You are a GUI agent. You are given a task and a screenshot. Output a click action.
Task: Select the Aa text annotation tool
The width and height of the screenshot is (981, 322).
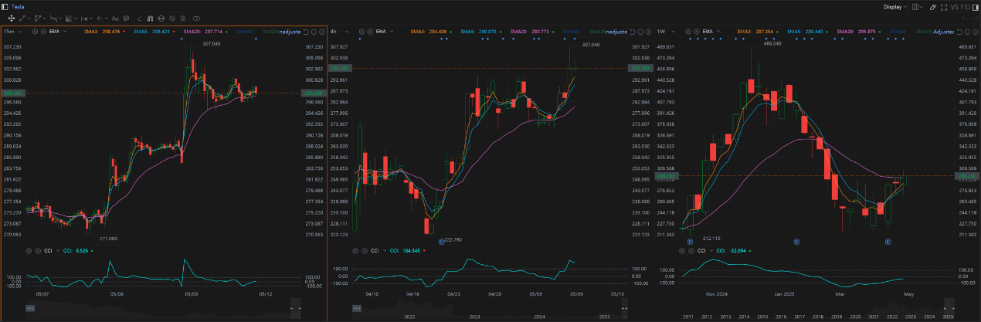point(115,18)
